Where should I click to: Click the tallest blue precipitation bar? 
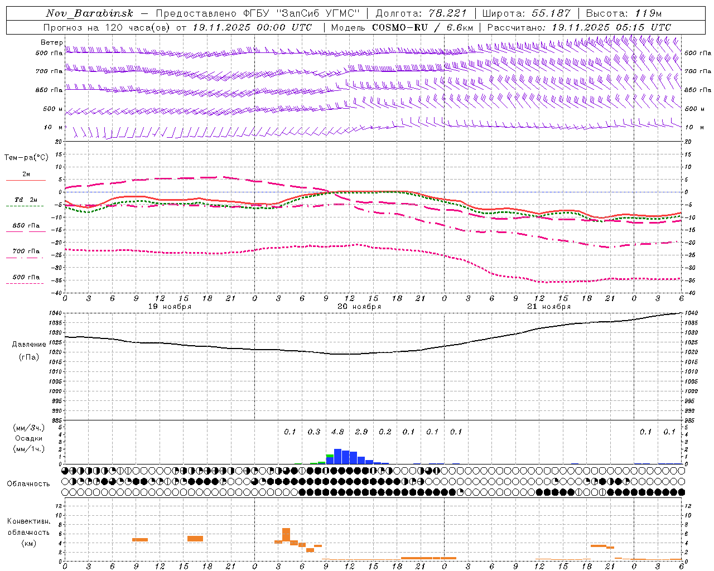[337, 456]
